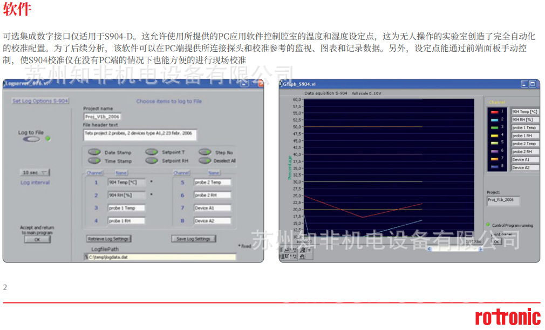Toggle the Deselect All switch
The image size is (545, 330).
click(205, 160)
